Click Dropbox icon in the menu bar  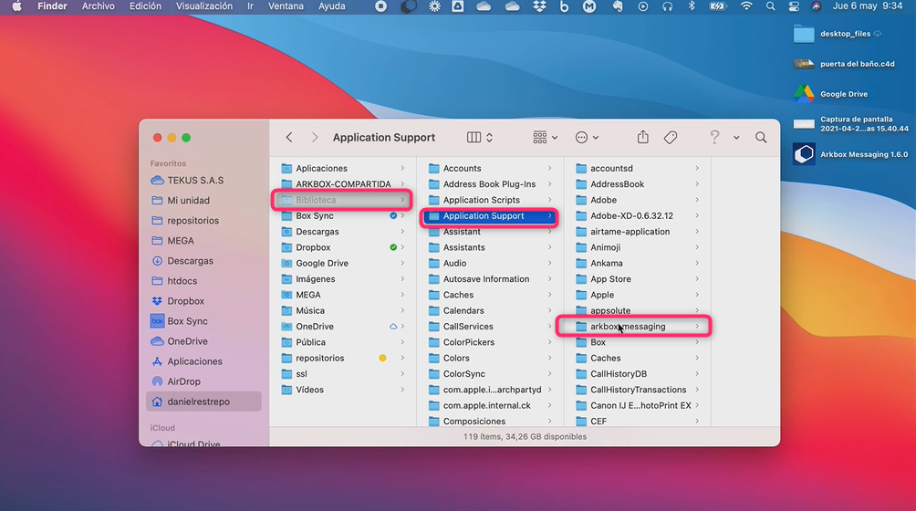(539, 6)
